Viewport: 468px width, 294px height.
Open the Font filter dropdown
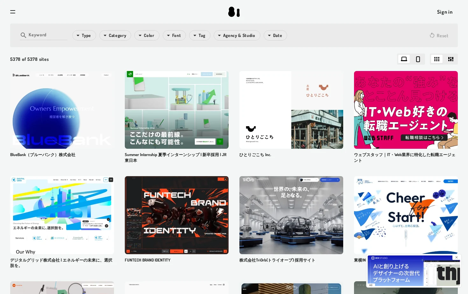[174, 35]
